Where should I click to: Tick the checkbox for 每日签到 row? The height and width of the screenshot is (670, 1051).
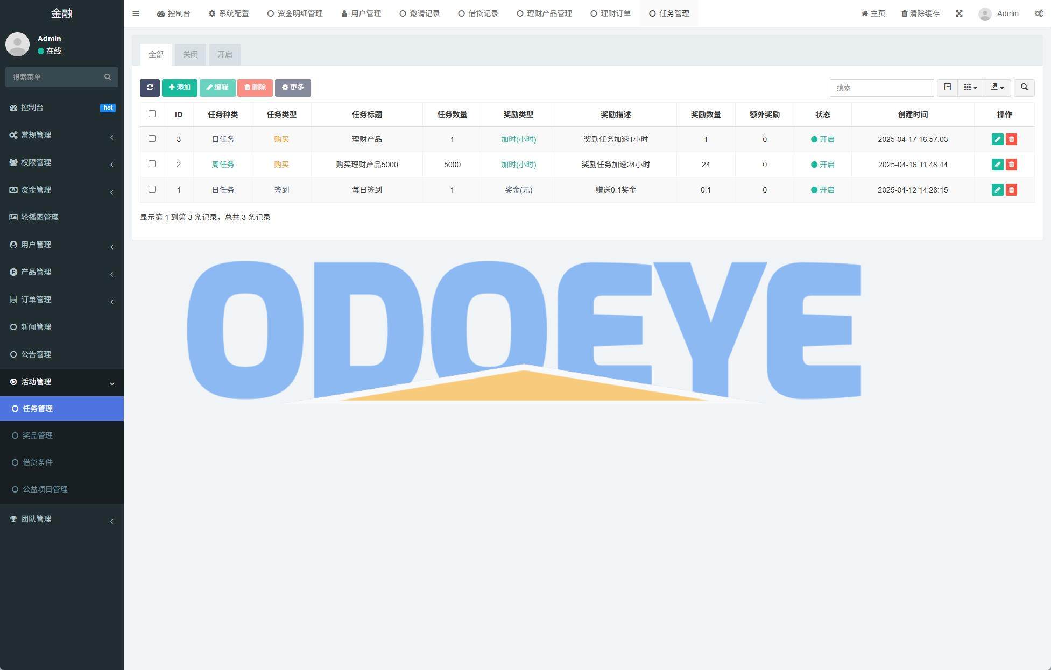(x=152, y=189)
